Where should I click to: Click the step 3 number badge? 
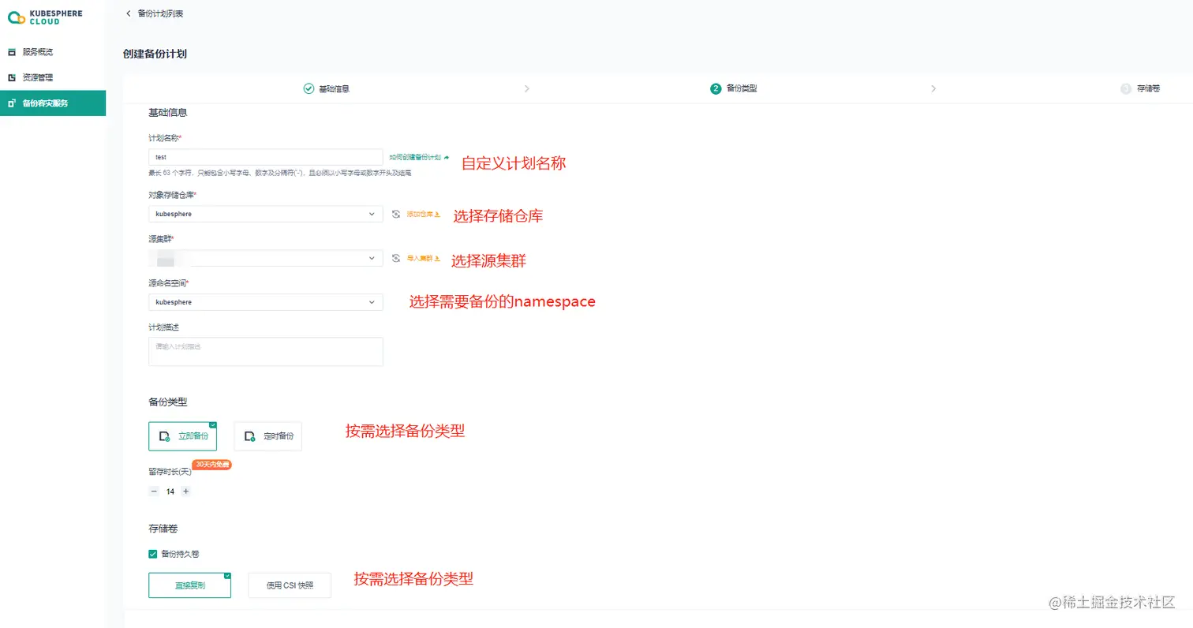point(1126,88)
